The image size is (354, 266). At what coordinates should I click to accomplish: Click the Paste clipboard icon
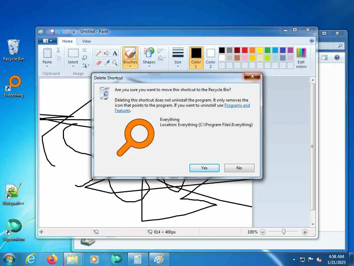click(47, 53)
